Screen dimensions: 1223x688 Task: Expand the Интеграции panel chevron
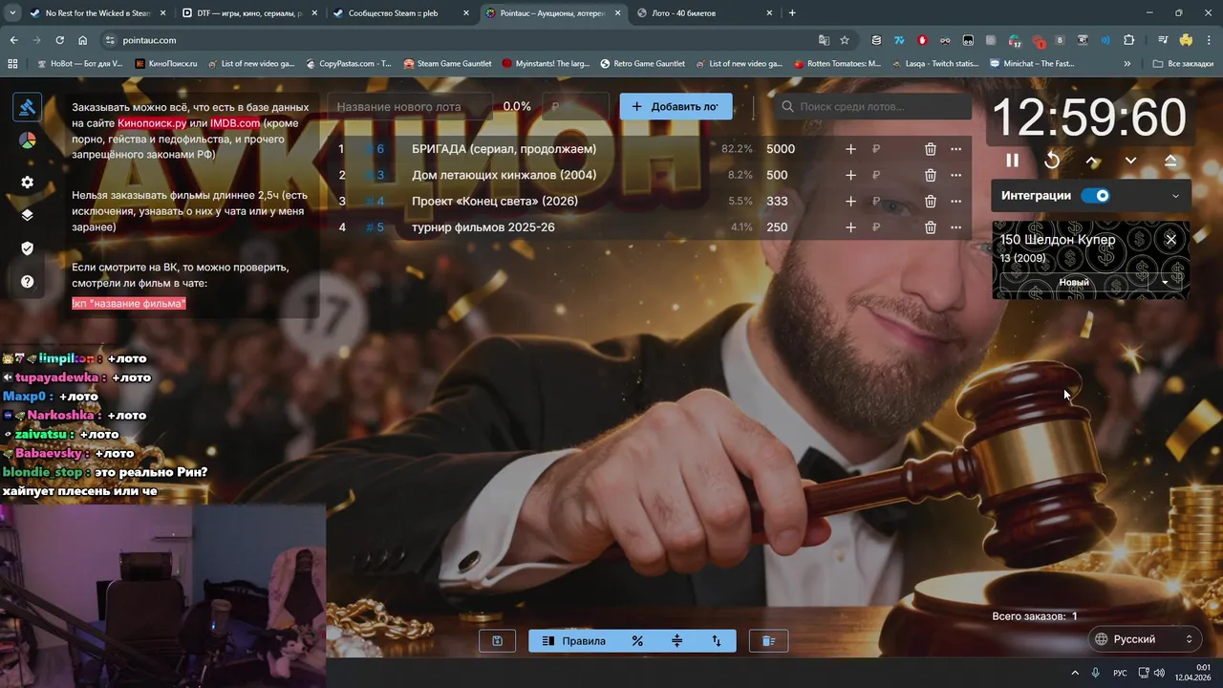coord(1175,196)
